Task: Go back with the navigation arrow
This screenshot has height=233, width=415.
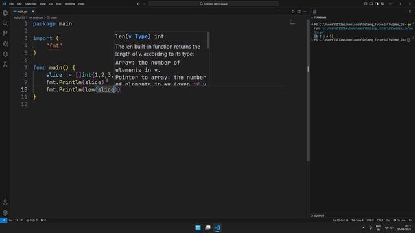Action: (138, 4)
